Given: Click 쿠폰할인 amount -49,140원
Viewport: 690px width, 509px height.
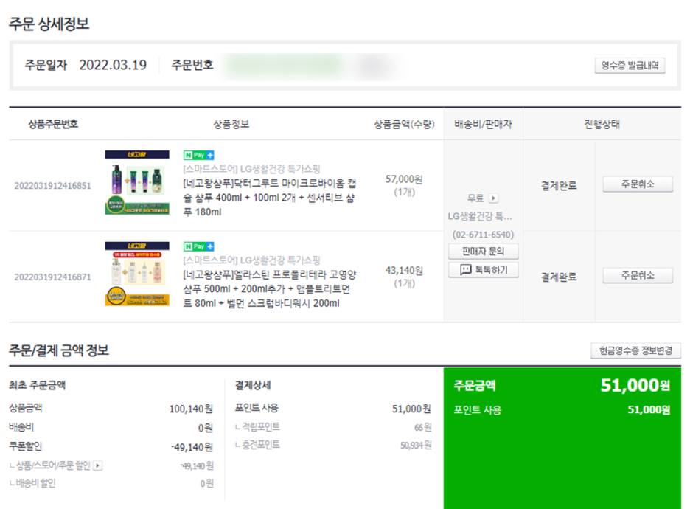Looking at the screenshot, I should (x=192, y=447).
